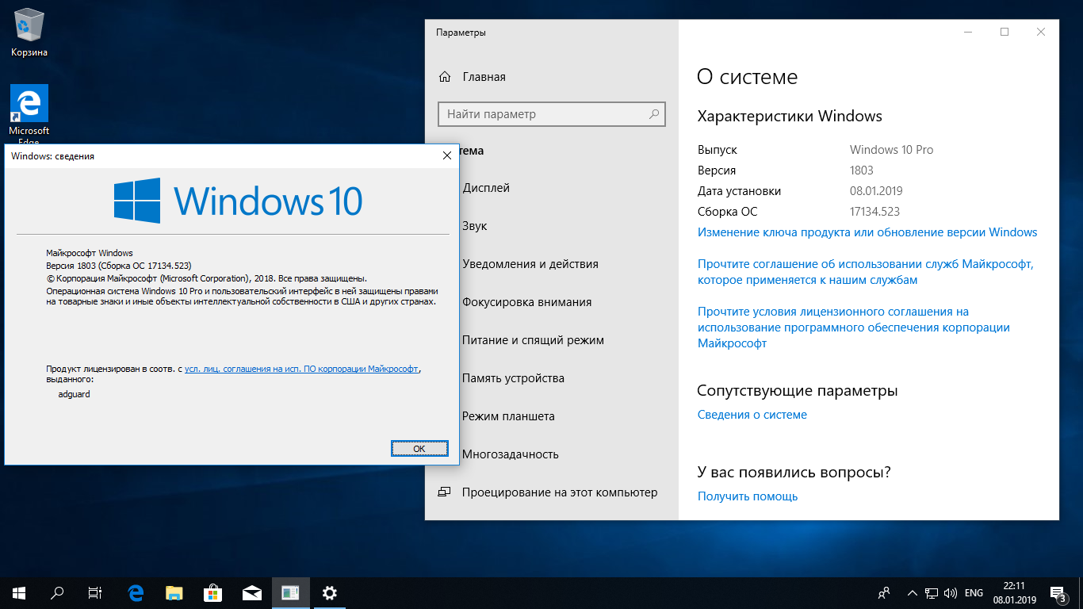The height and width of the screenshot is (609, 1083).
Task: Open the software license terms link
Action: click(x=854, y=327)
